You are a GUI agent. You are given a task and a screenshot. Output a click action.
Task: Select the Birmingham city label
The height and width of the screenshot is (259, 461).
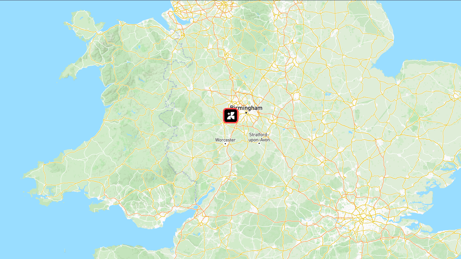pos(246,108)
